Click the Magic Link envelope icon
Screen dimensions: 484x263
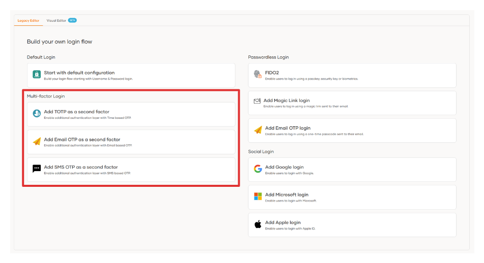(x=257, y=101)
